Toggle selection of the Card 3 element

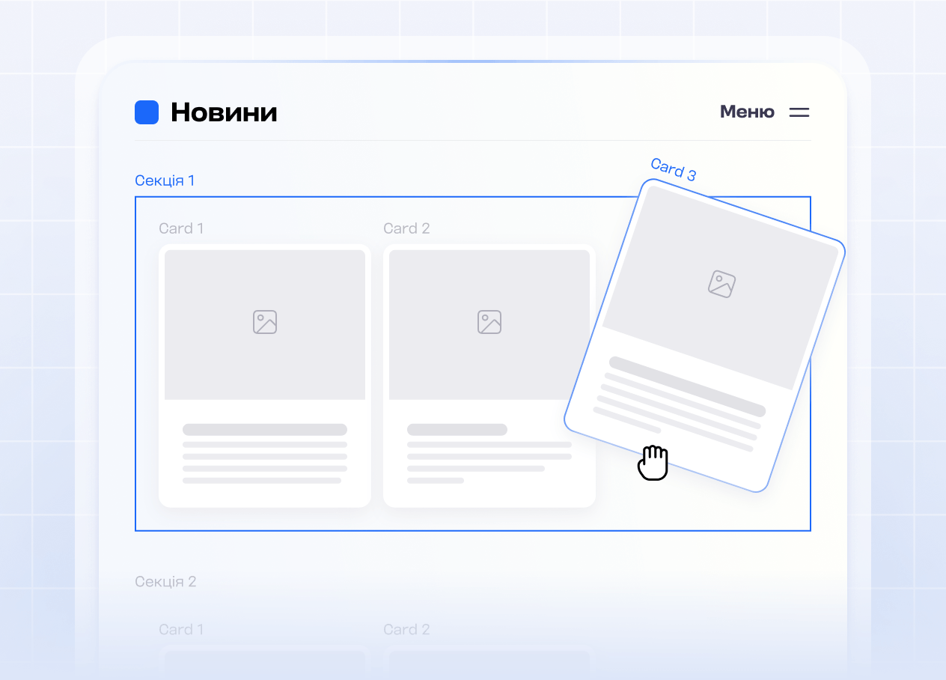tap(704, 337)
